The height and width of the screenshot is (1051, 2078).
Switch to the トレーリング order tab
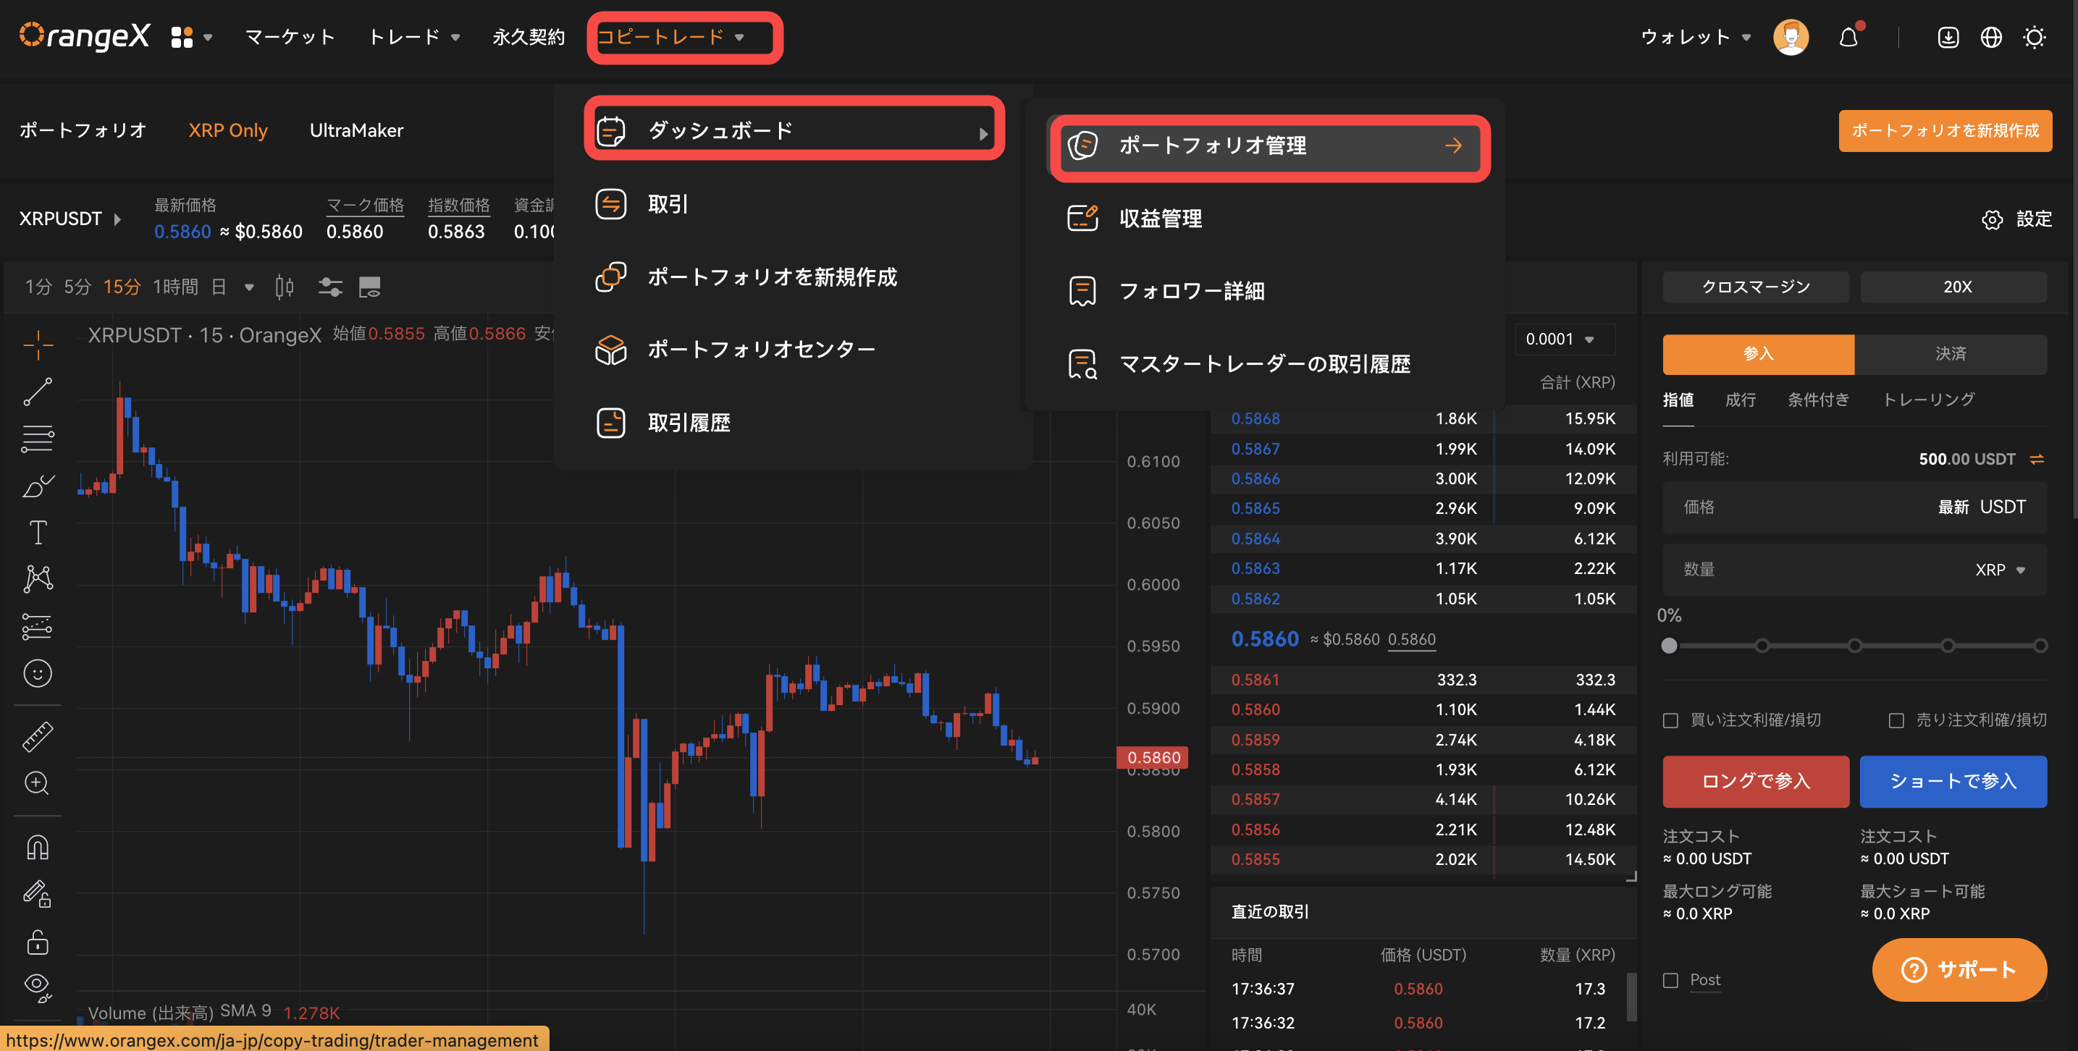coord(1928,400)
